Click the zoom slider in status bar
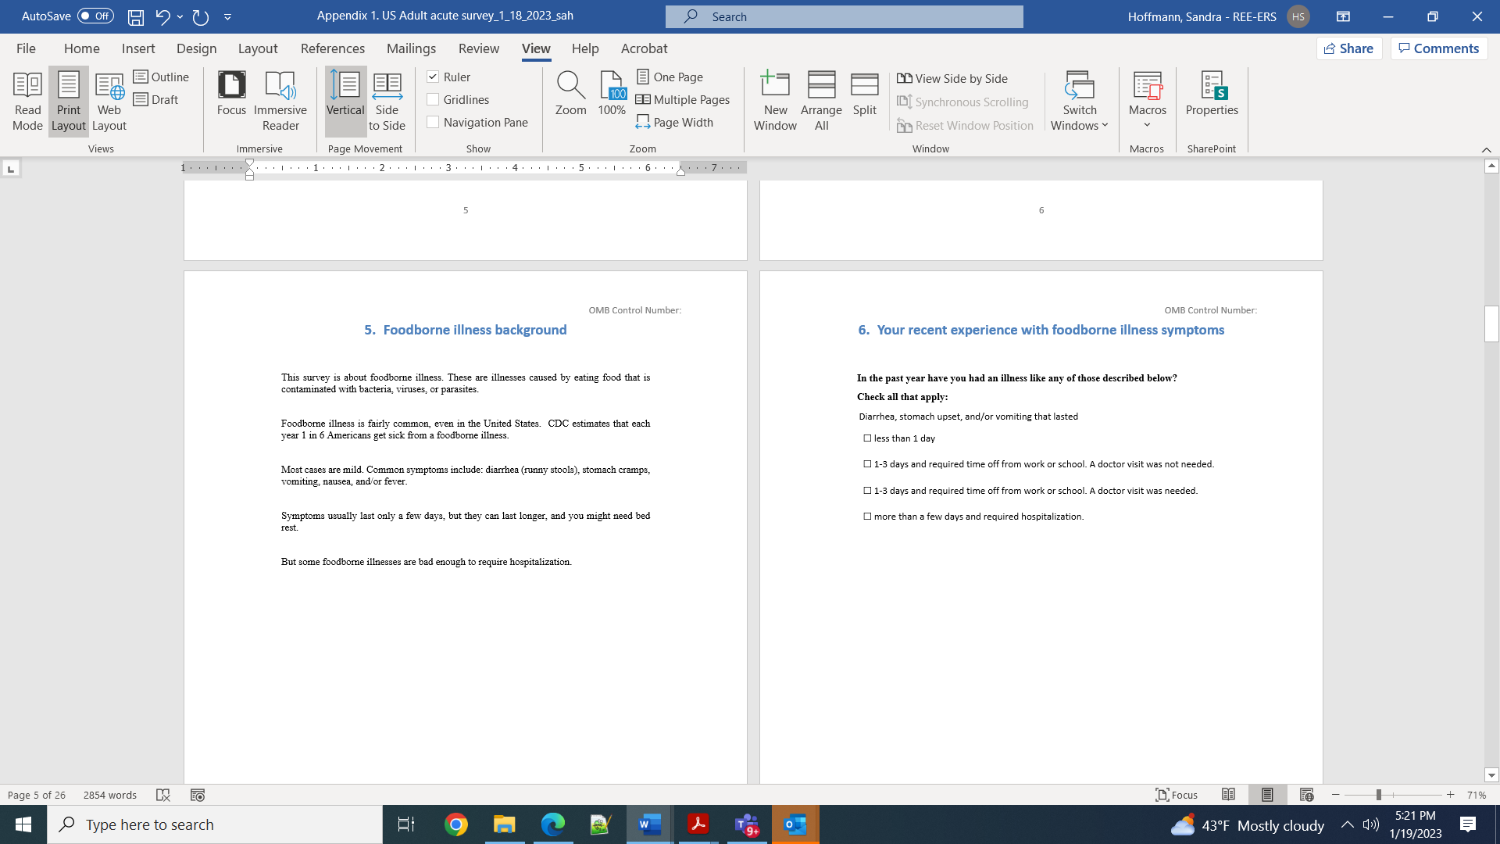1500x844 pixels. tap(1379, 795)
